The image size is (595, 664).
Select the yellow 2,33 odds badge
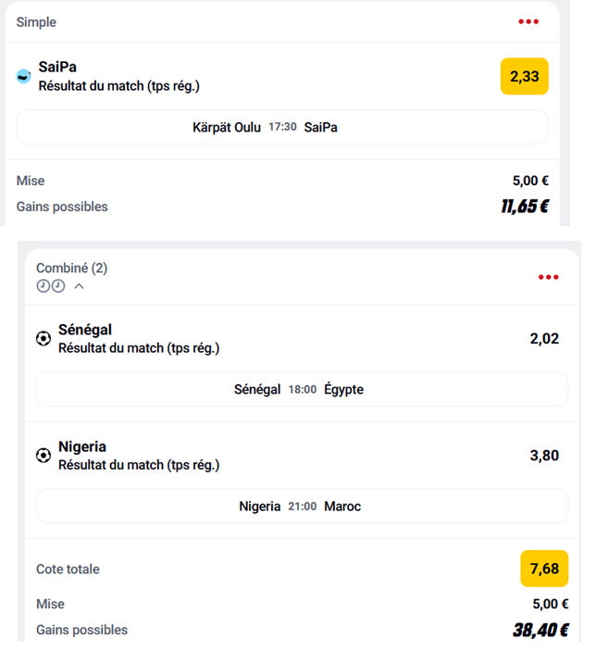[525, 76]
